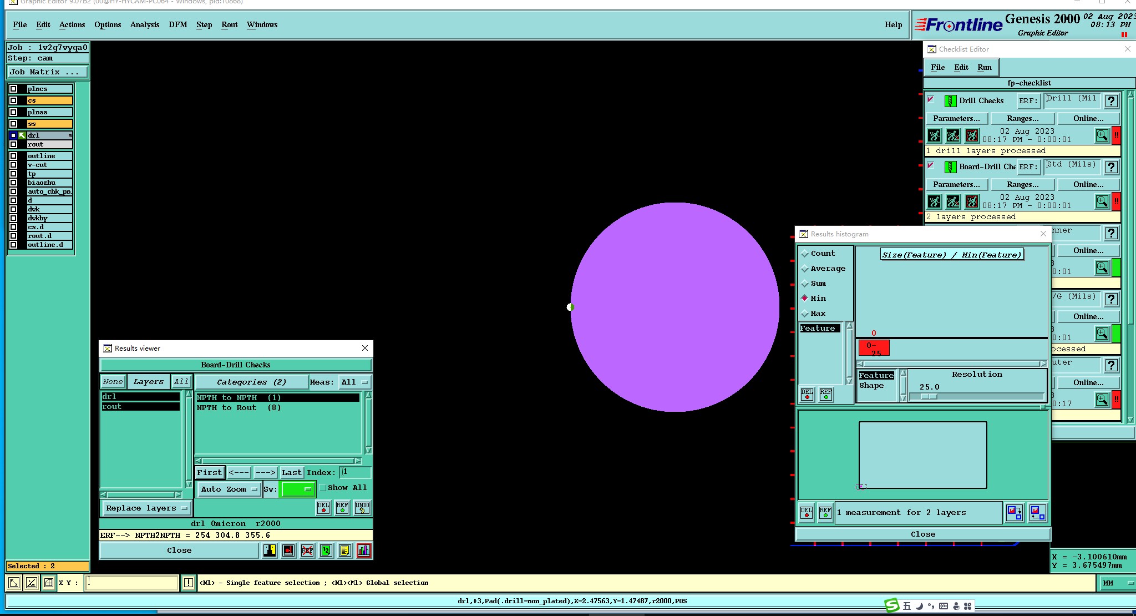Screen dimensions: 1136x616
Task: Click the UNDO icon in Results viewer
Action: (x=362, y=508)
